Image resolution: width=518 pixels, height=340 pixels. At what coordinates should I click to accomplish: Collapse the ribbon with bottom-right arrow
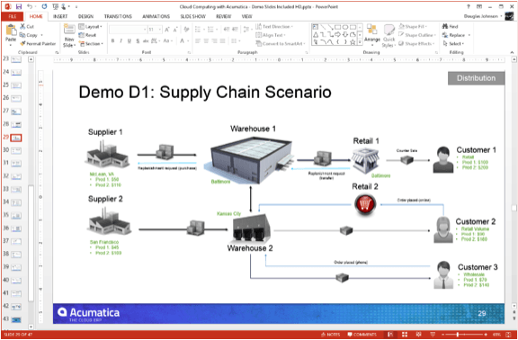tap(512, 52)
